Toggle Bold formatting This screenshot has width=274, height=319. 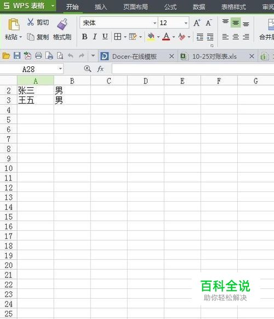tap(84, 37)
